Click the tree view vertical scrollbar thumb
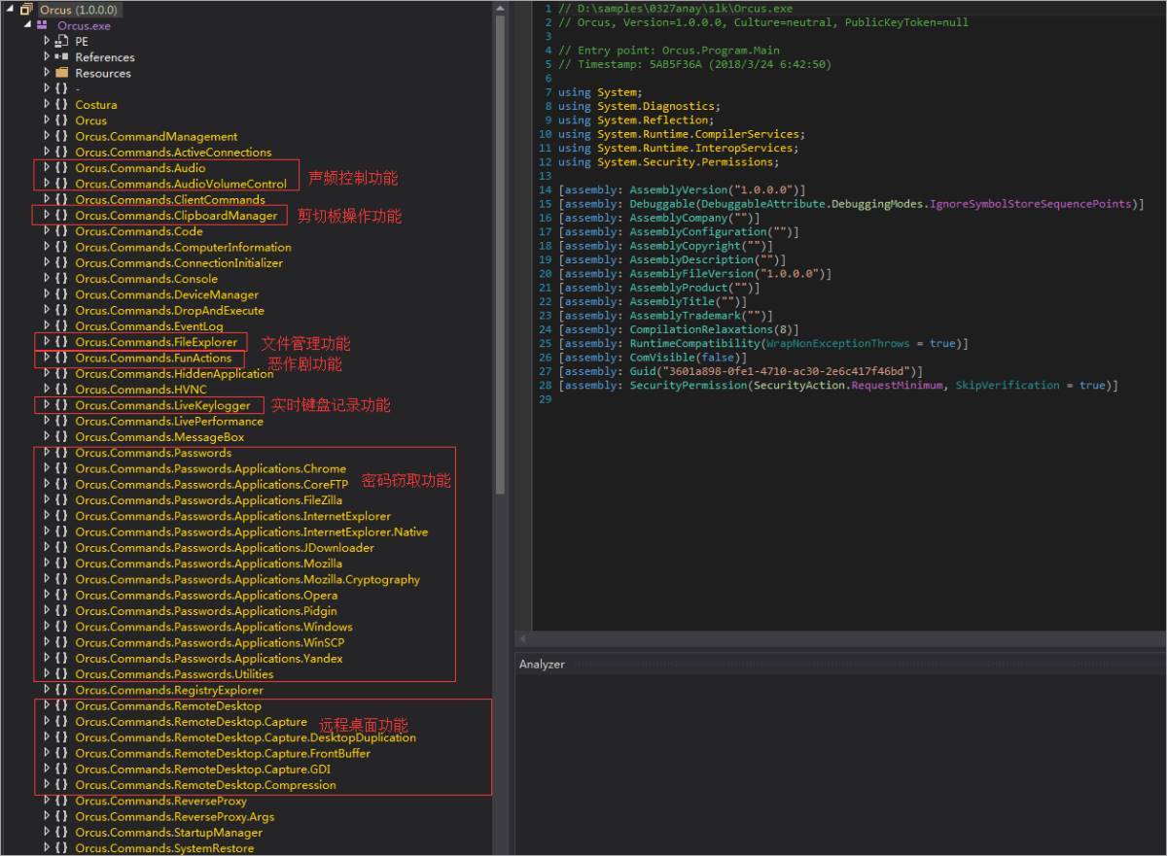Screen dimensions: 1167x856 (x=500, y=253)
